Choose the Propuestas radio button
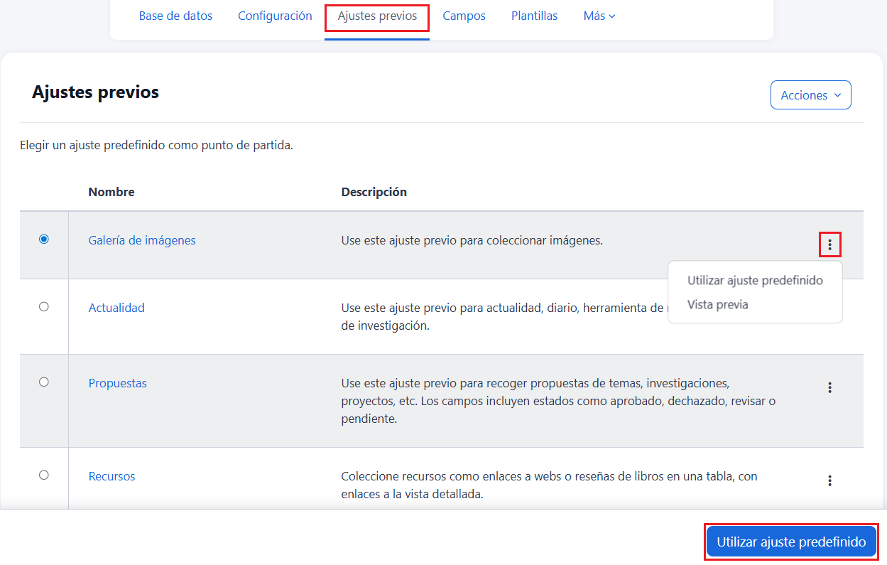 click(x=44, y=382)
